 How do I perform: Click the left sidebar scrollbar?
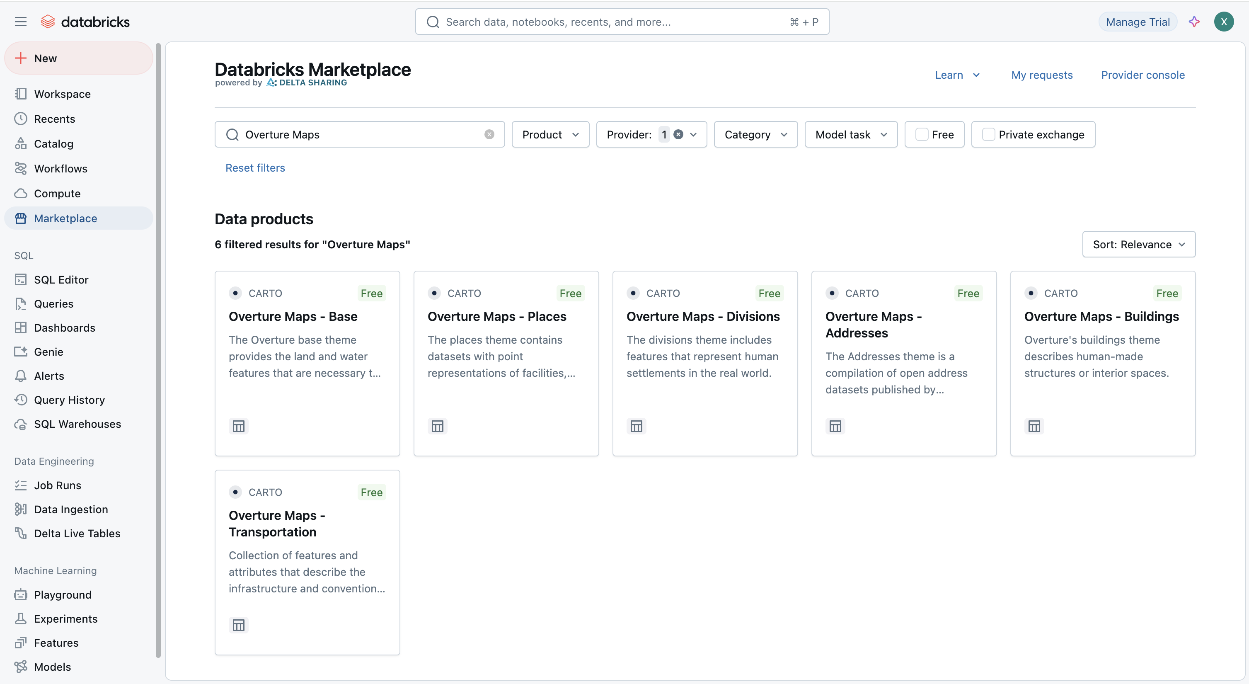pyautogui.click(x=158, y=349)
